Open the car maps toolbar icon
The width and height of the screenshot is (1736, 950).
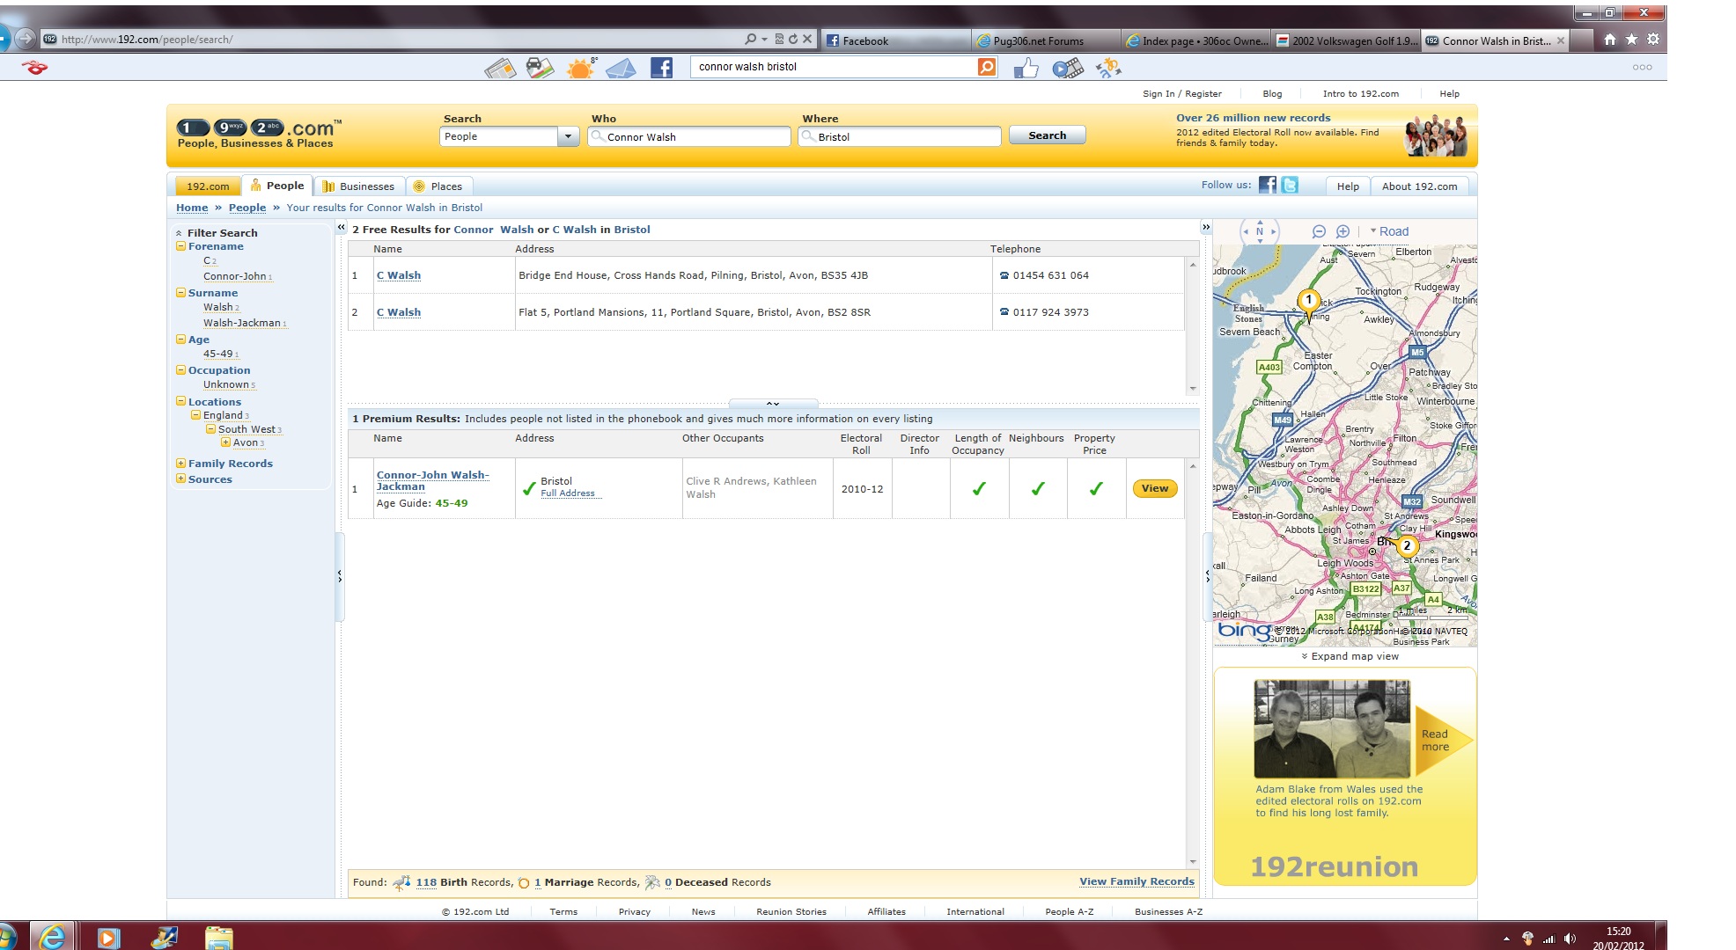pos(540,68)
